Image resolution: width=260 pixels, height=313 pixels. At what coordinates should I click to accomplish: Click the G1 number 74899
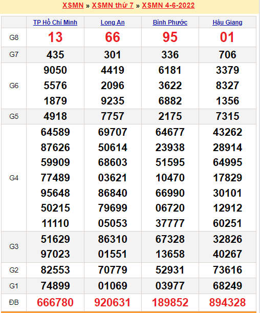coord(55,286)
